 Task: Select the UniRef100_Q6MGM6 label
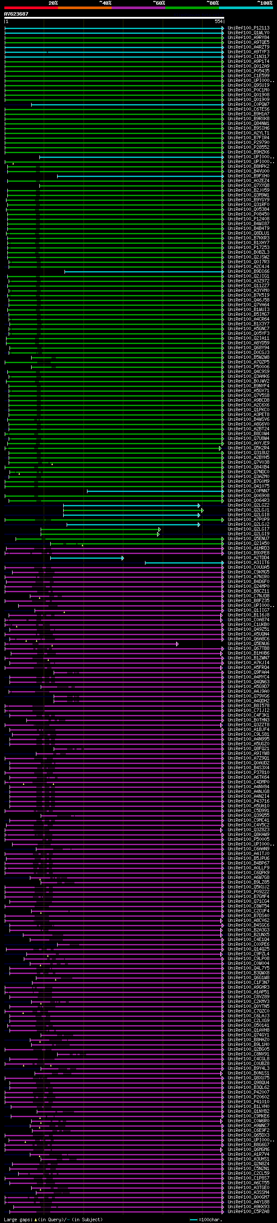(x=248, y=1149)
